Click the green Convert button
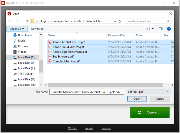The image size is (180, 133). tap(150, 112)
